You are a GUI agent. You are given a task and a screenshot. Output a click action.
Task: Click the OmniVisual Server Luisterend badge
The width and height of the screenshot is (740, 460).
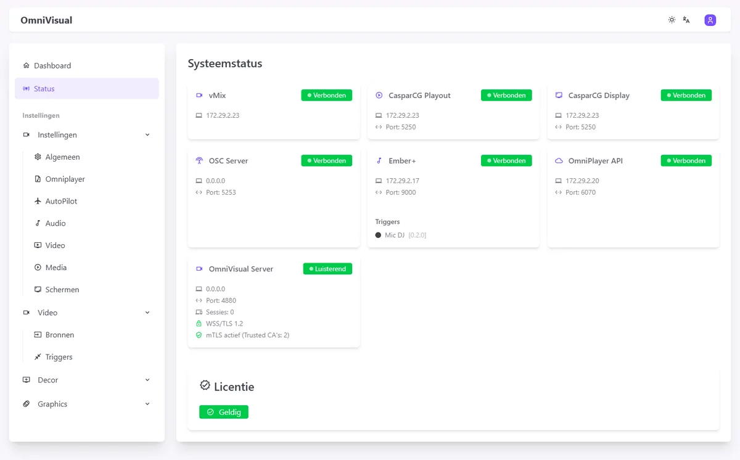[x=327, y=269]
